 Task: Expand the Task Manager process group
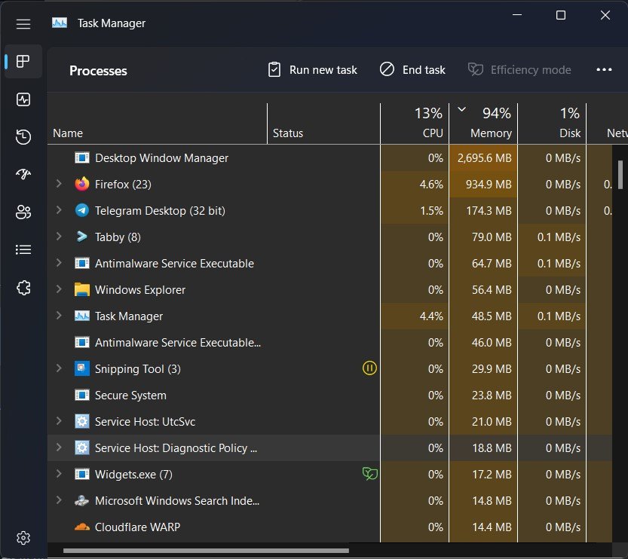point(59,316)
